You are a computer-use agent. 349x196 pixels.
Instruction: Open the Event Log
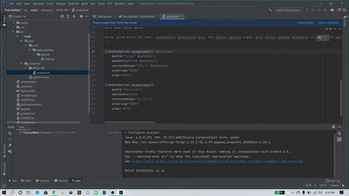click(333, 181)
